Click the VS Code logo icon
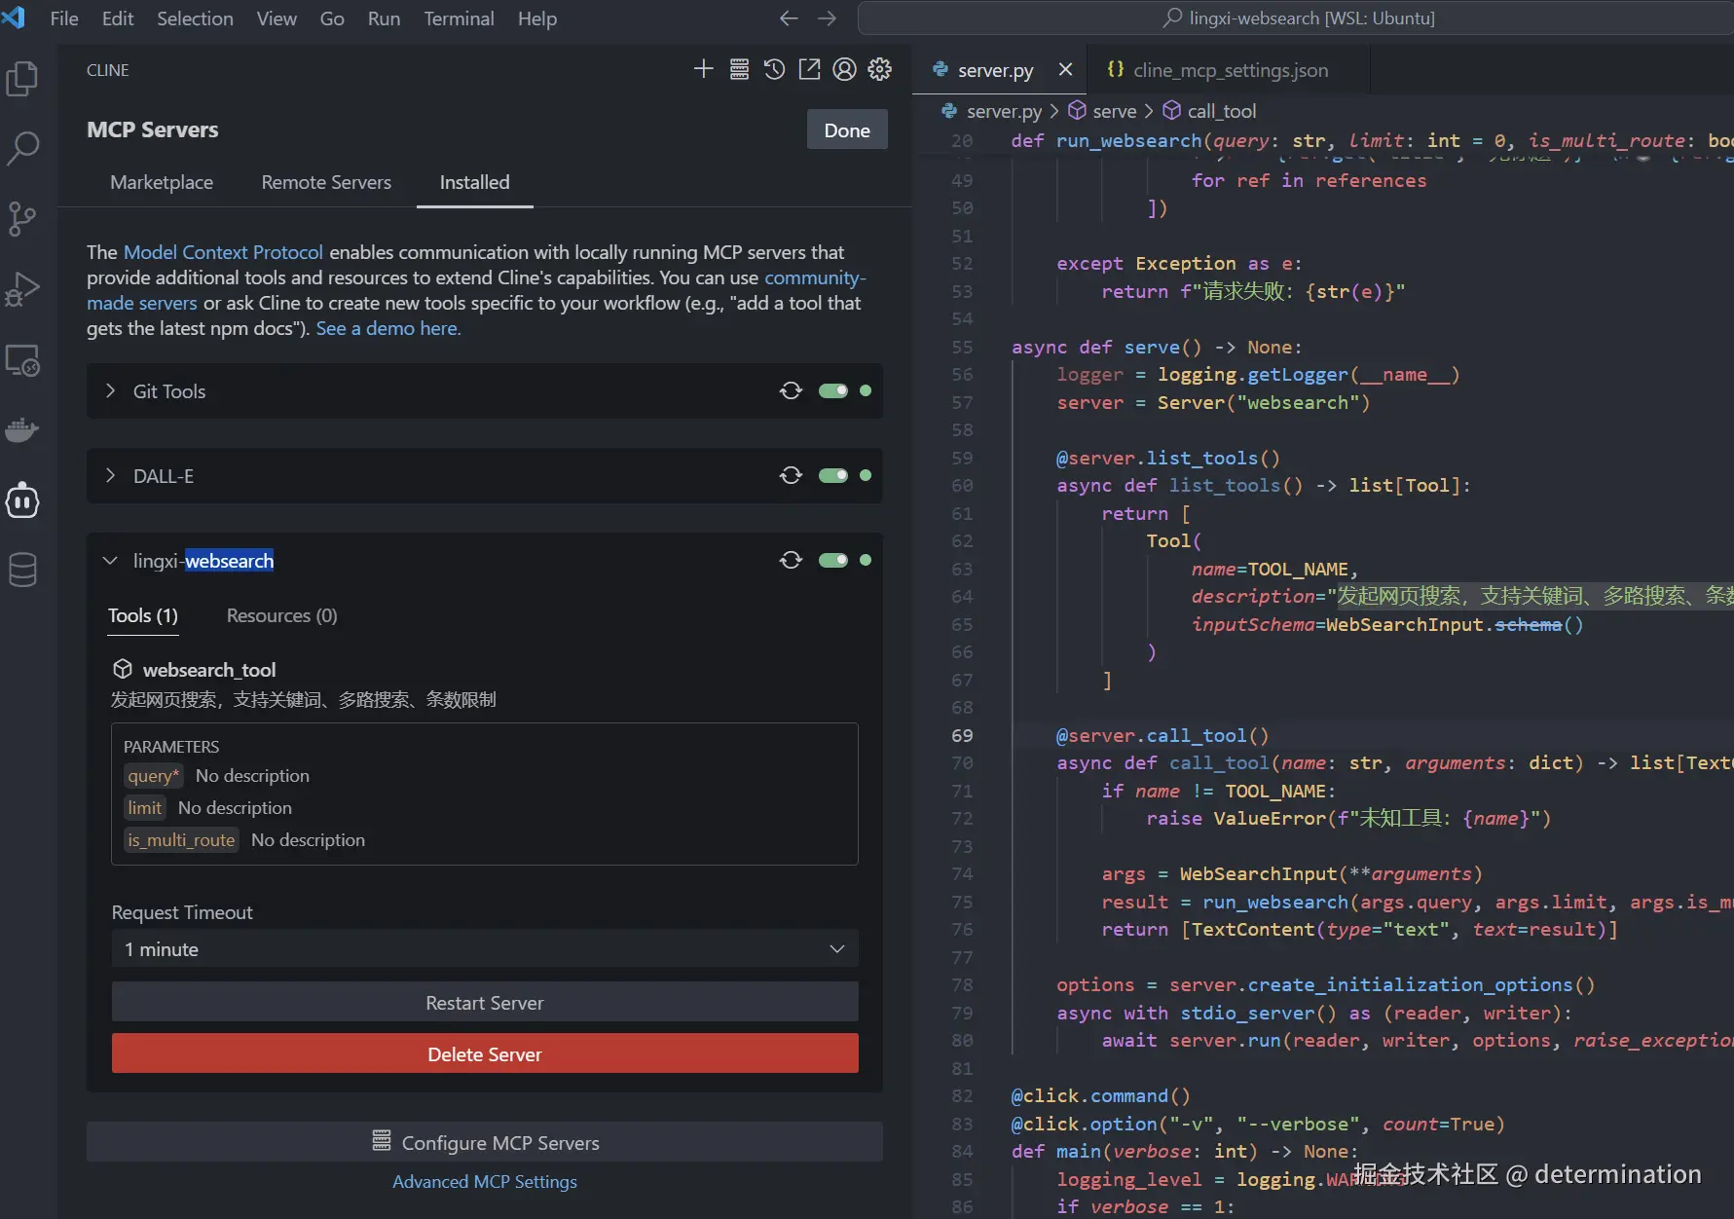 pyautogui.click(x=14, y=18)
